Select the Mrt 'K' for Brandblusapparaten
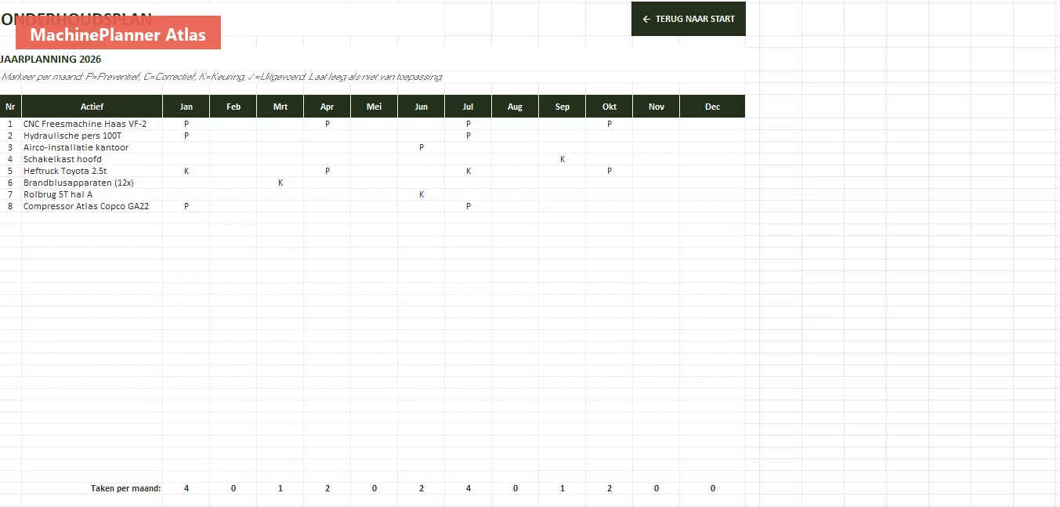 pyautogui.click(x=280, y=183)
